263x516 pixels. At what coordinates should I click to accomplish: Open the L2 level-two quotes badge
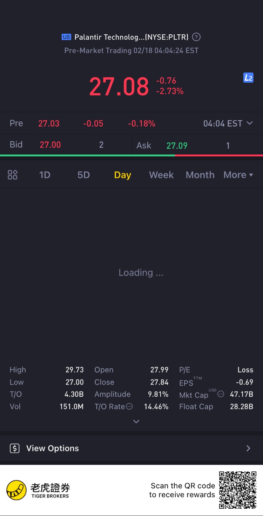click(x=248, y=78)
